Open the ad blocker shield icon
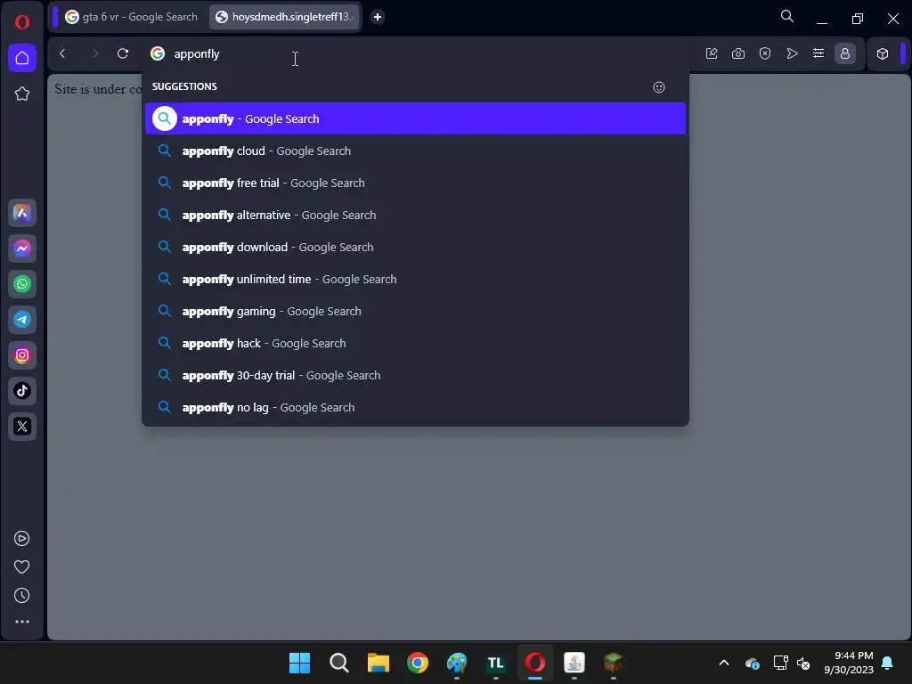The width and height of the screenshot is (912, 684). 765,53
